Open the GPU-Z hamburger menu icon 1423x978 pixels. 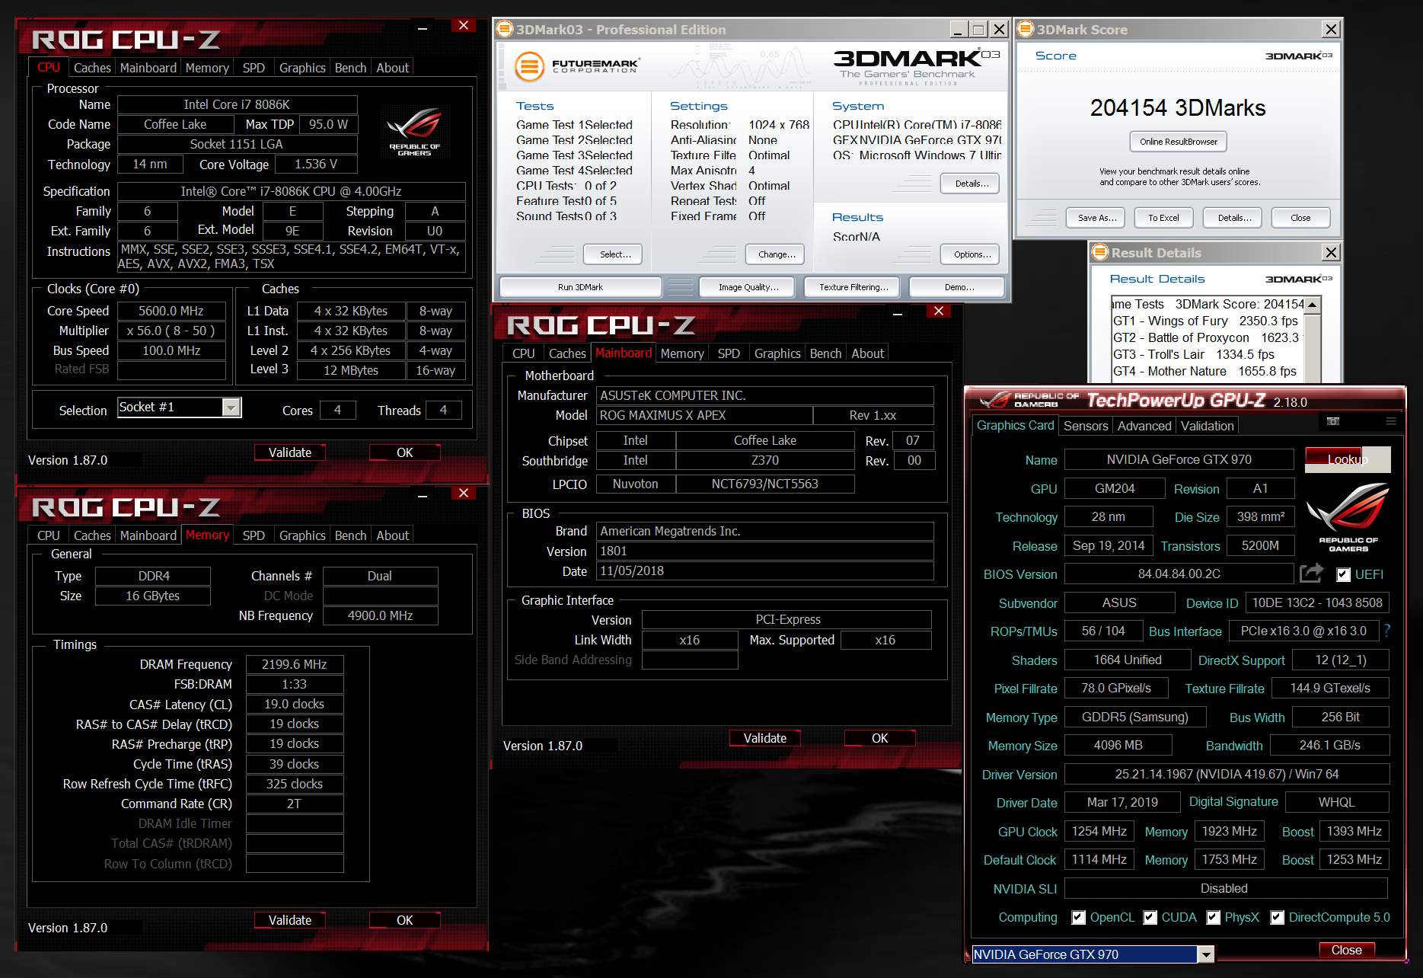(1391, 421)
